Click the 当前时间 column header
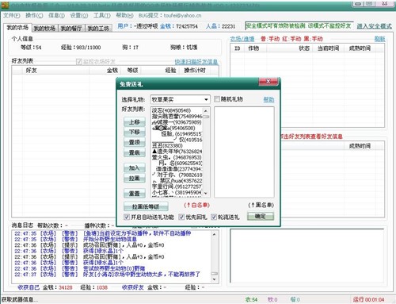Image resolution: width=396 pixels, height=304 pixels. (x=329, y=48)
